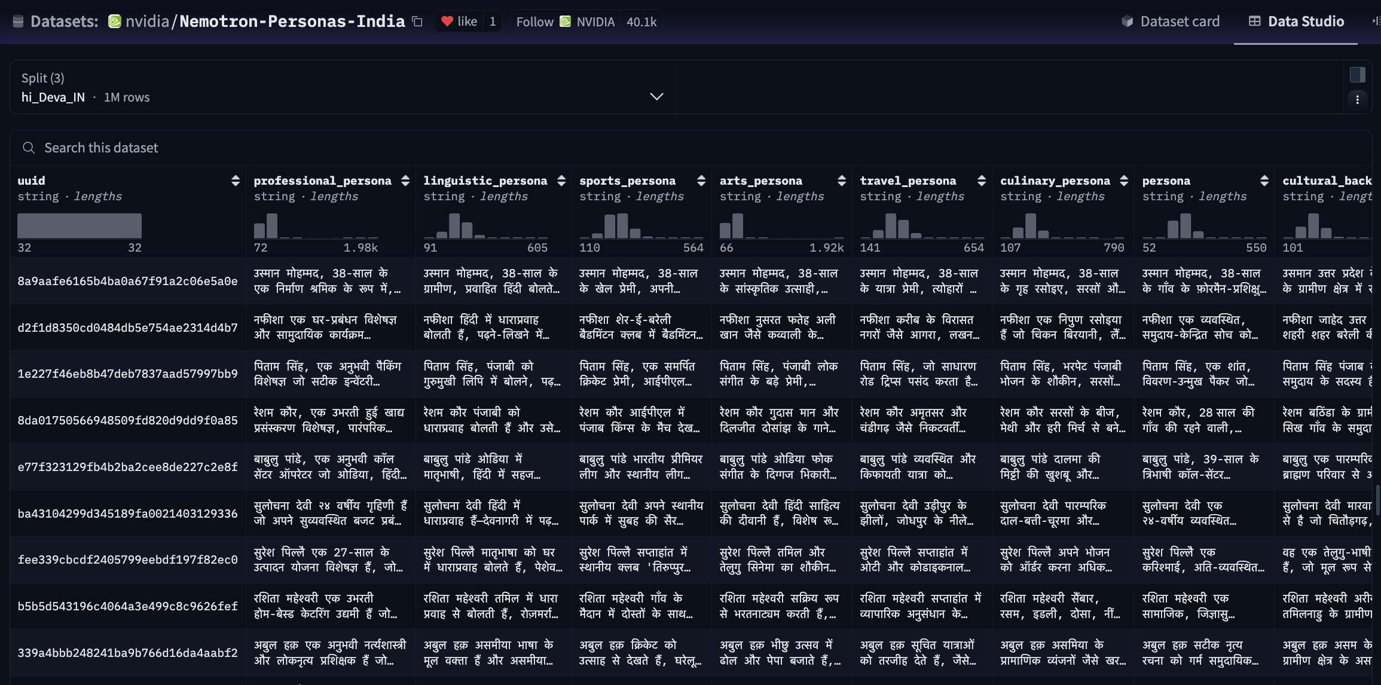Copy dataset name with the copy icon
Screen dimensions: 1381x685
click(x=417, y=22)
